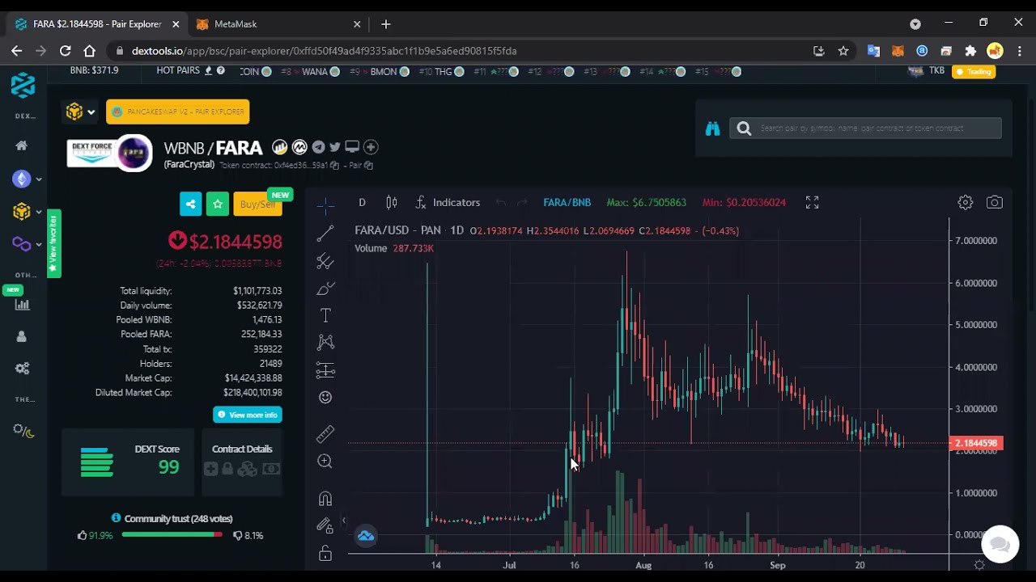This screenshot has width=1036, height=582.
Task: Open the Contract Details panel
Action: (x=242, y=462)
